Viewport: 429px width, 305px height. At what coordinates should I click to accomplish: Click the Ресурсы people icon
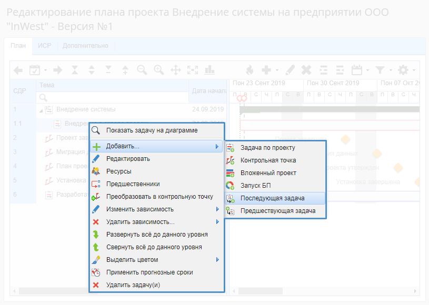[96, 171]
